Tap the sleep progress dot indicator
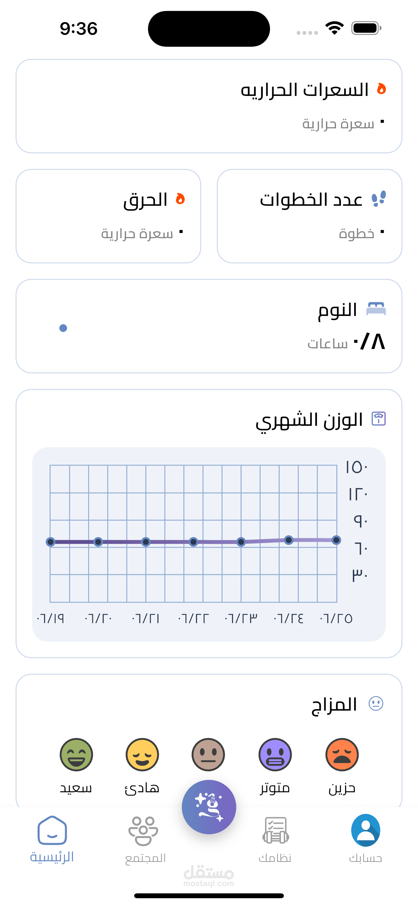Image resolution: width=418 pixels, height=906 pixels. pos(63,328)
